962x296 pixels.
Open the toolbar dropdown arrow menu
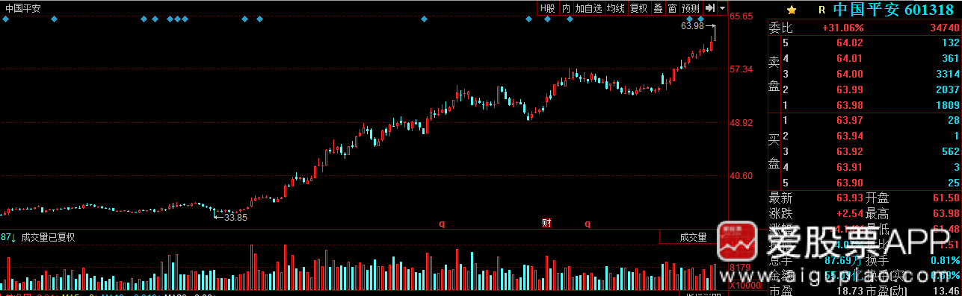[x=723, y=8]
